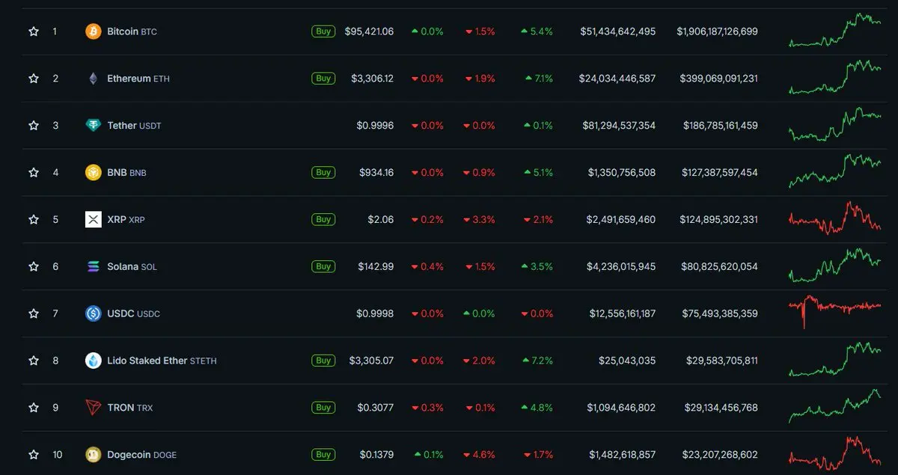Open the Lido Staked Ether coin page

(147, 361)
